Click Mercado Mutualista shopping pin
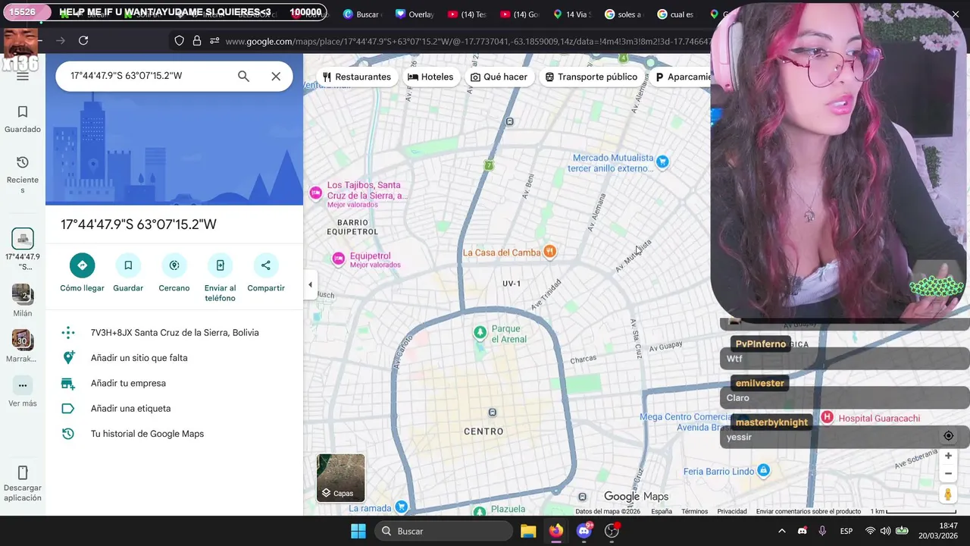 point(662,162)
